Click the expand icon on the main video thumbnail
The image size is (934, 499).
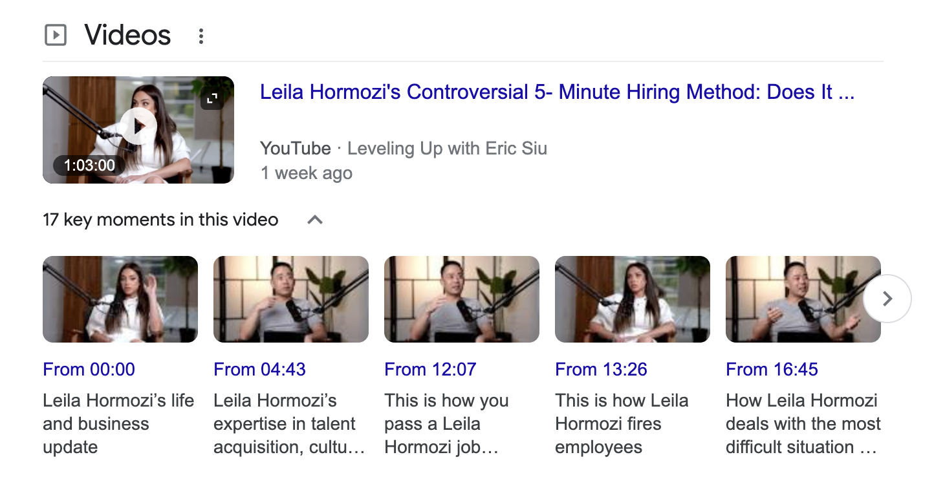212,99
